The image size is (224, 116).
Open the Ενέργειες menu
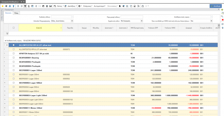(x=88, y=6)
